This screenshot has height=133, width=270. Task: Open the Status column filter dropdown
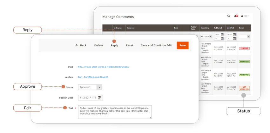click(x=244, y=36)
